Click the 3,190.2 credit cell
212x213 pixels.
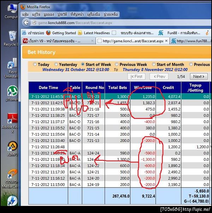click(x=168, y=184)
